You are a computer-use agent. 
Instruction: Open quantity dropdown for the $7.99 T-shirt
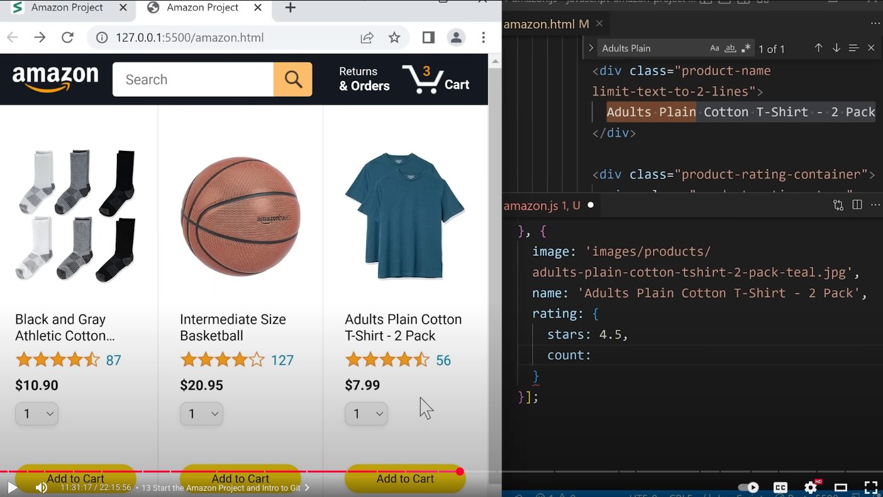(x=366, y=413)
